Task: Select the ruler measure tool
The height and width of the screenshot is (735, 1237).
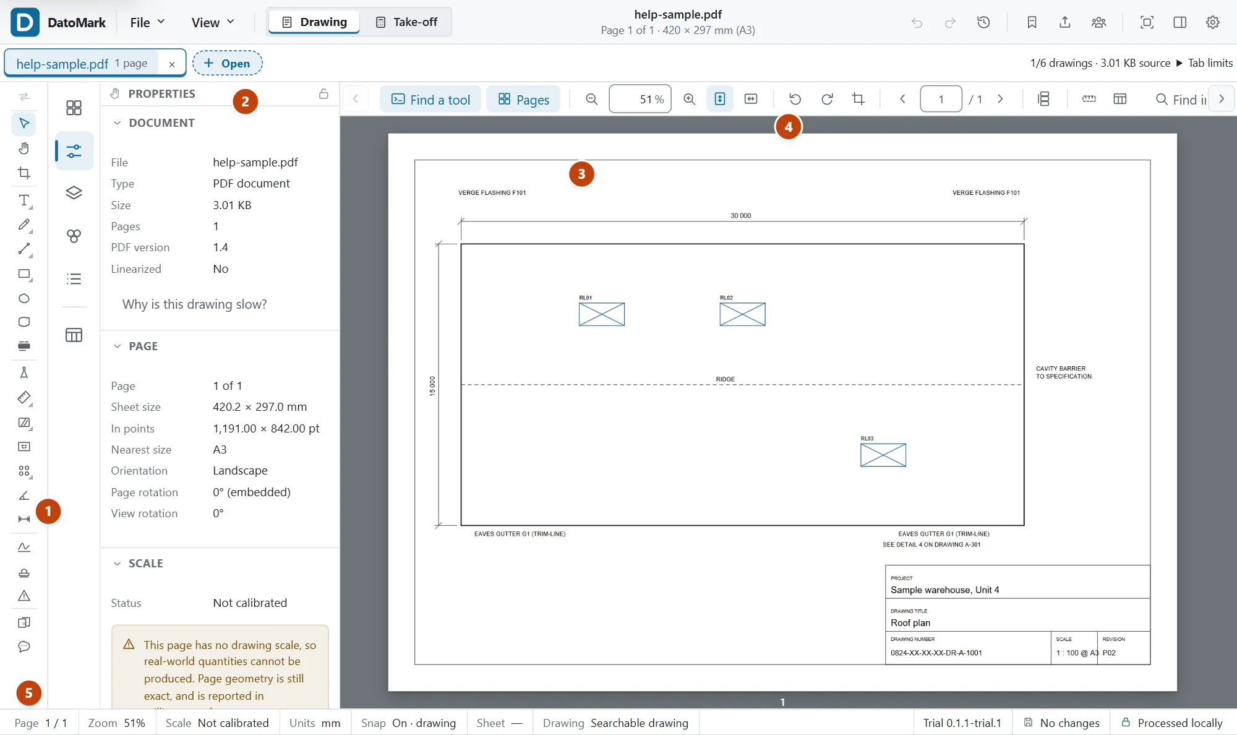Action: pyautogui.click(x=24, y=397)
